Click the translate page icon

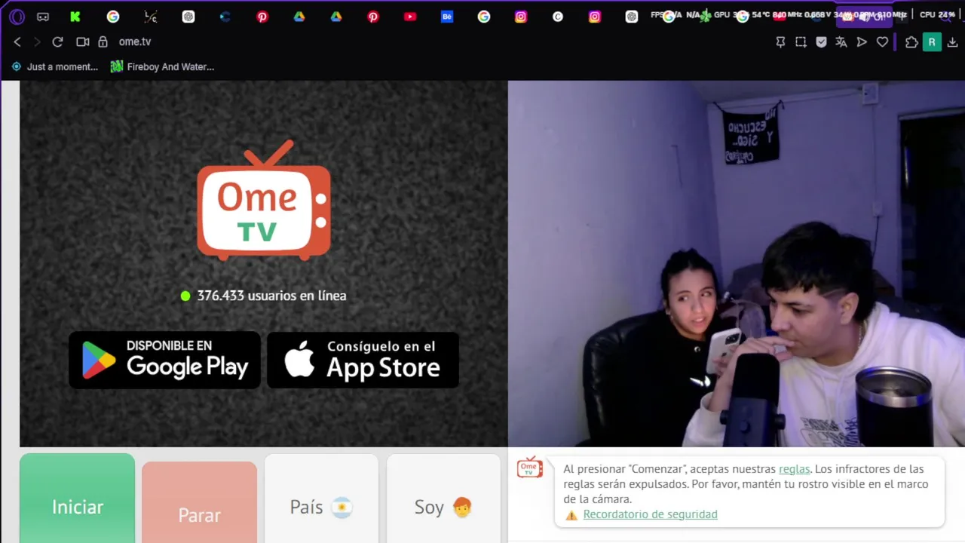[x=841, y=42]
